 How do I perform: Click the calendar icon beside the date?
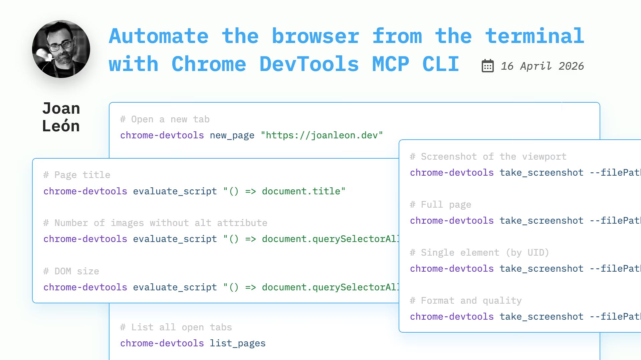(487, 66)
